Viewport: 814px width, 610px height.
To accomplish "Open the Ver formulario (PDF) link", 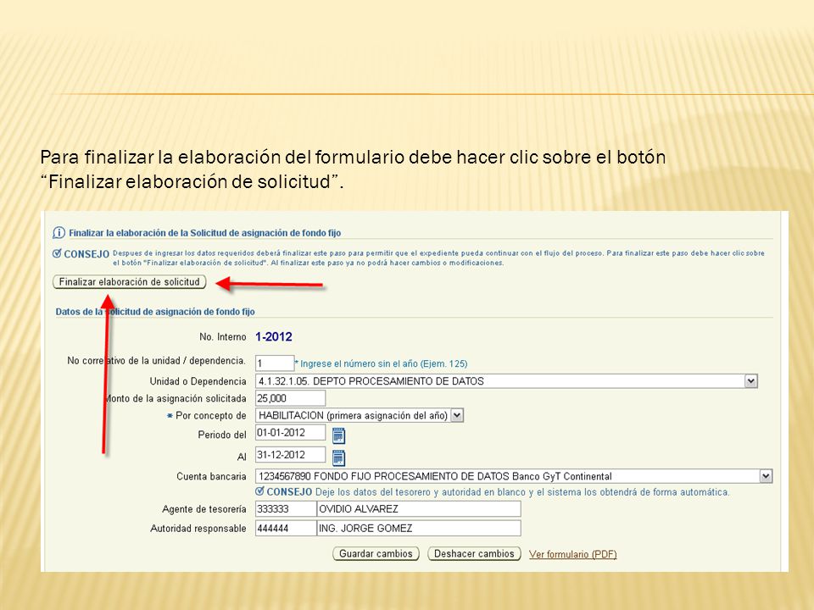I will click(x=572, y=554).
